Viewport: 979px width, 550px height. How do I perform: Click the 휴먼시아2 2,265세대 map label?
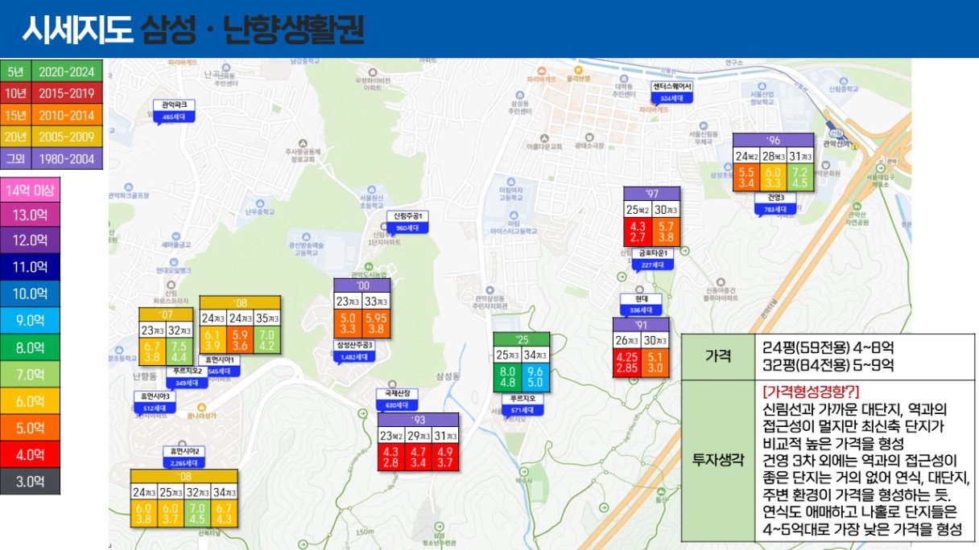184,457
